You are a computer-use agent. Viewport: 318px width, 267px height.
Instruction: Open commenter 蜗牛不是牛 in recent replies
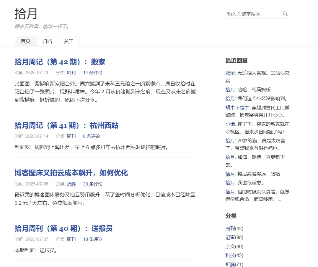(x=238, y=108)
